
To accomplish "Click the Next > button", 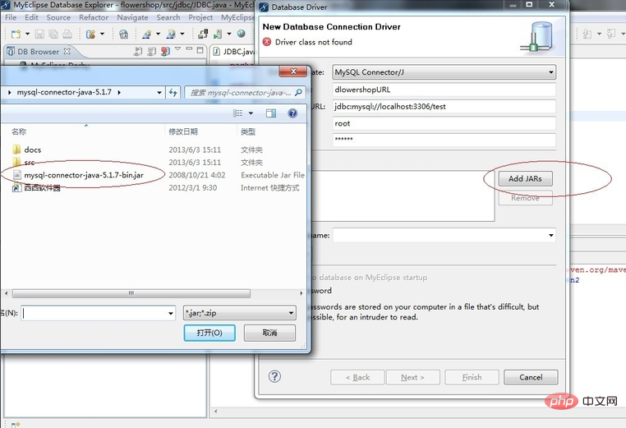I will point(412,377).
